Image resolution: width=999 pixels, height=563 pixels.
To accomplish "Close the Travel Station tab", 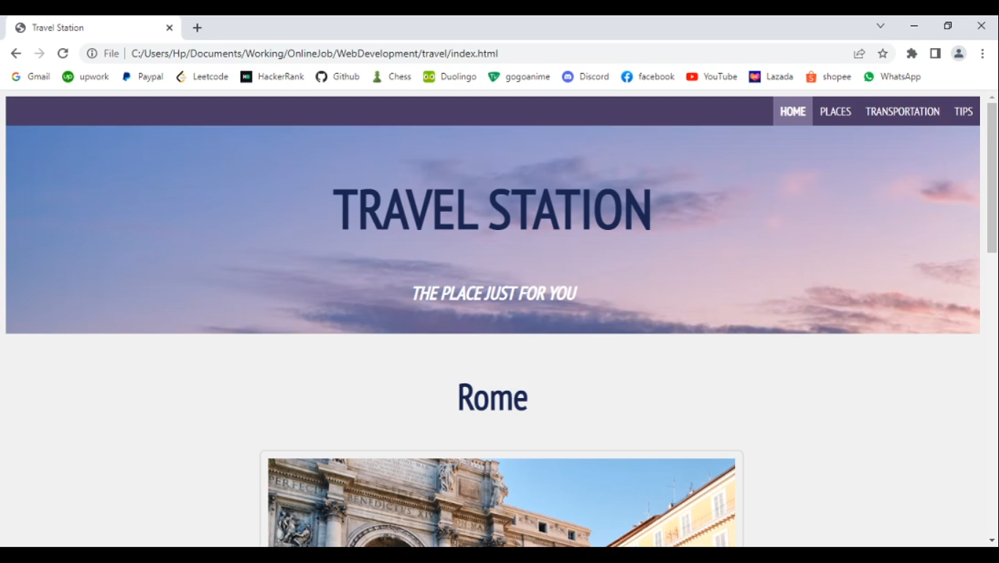I will pyautogui.click(x=170, y=28).
